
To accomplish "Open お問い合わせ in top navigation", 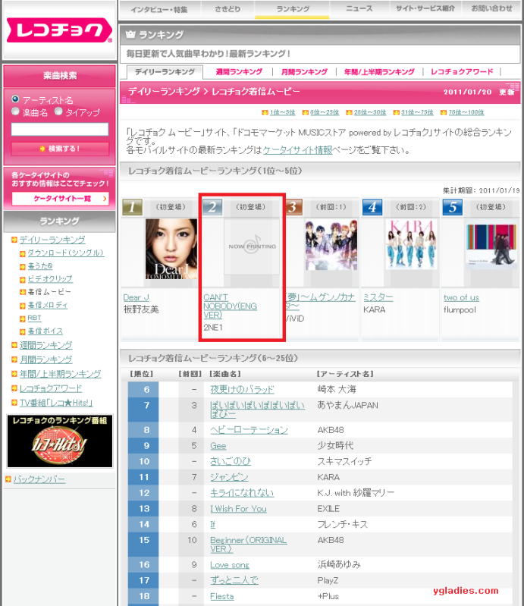I will click(491, 8).
